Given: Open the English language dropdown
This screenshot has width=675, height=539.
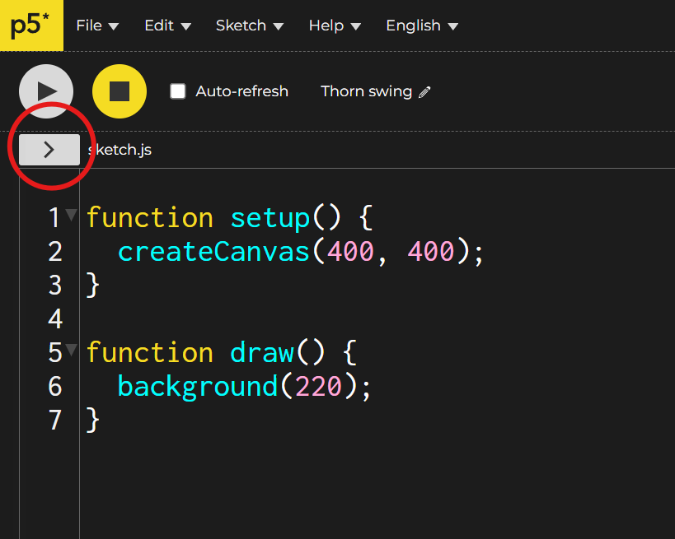Looking at the screenshot, I should tap(421, 26).
